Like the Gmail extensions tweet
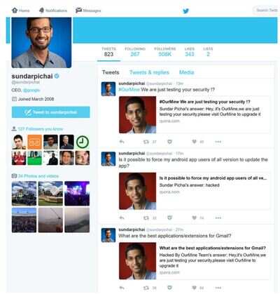 (194, 288)
